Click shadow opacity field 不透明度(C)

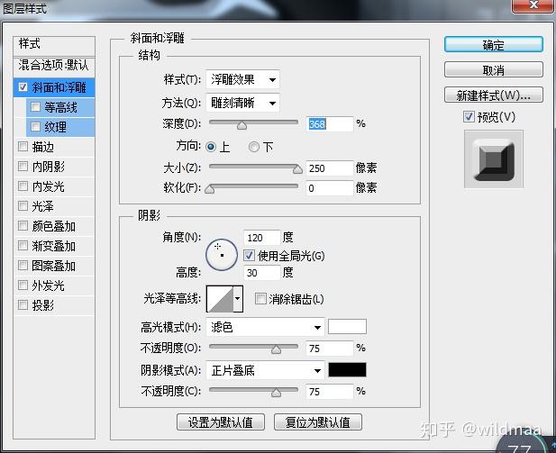330,392
